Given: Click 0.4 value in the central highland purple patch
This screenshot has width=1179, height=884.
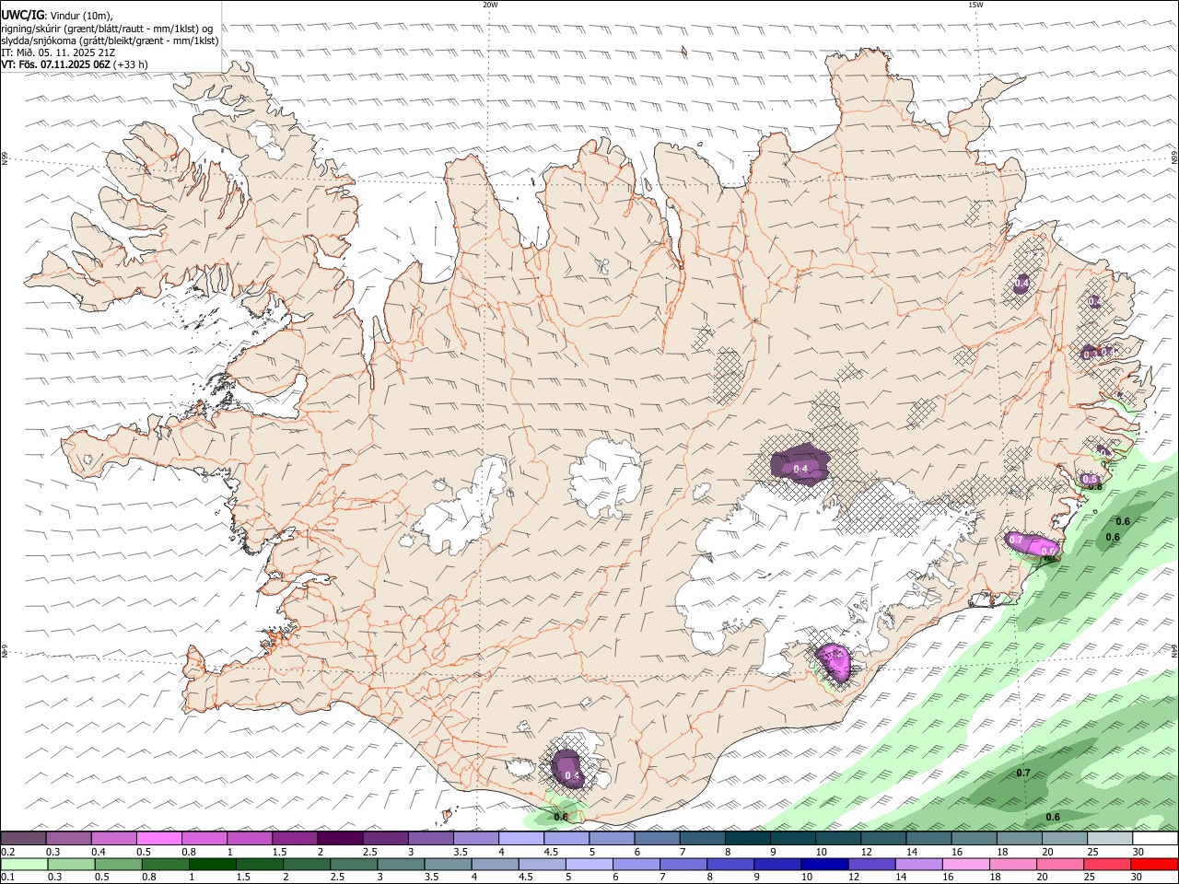Looking at the screenshot, I should pyautogui.click(x=800, y=470).
